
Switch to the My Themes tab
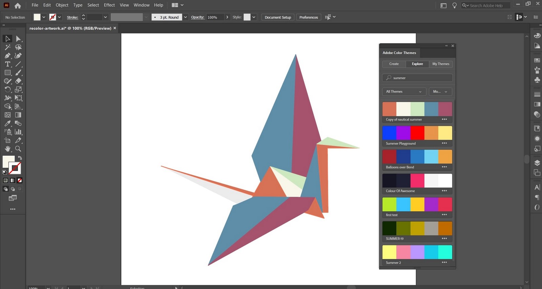pyautogui.click(x=441, y=64)
